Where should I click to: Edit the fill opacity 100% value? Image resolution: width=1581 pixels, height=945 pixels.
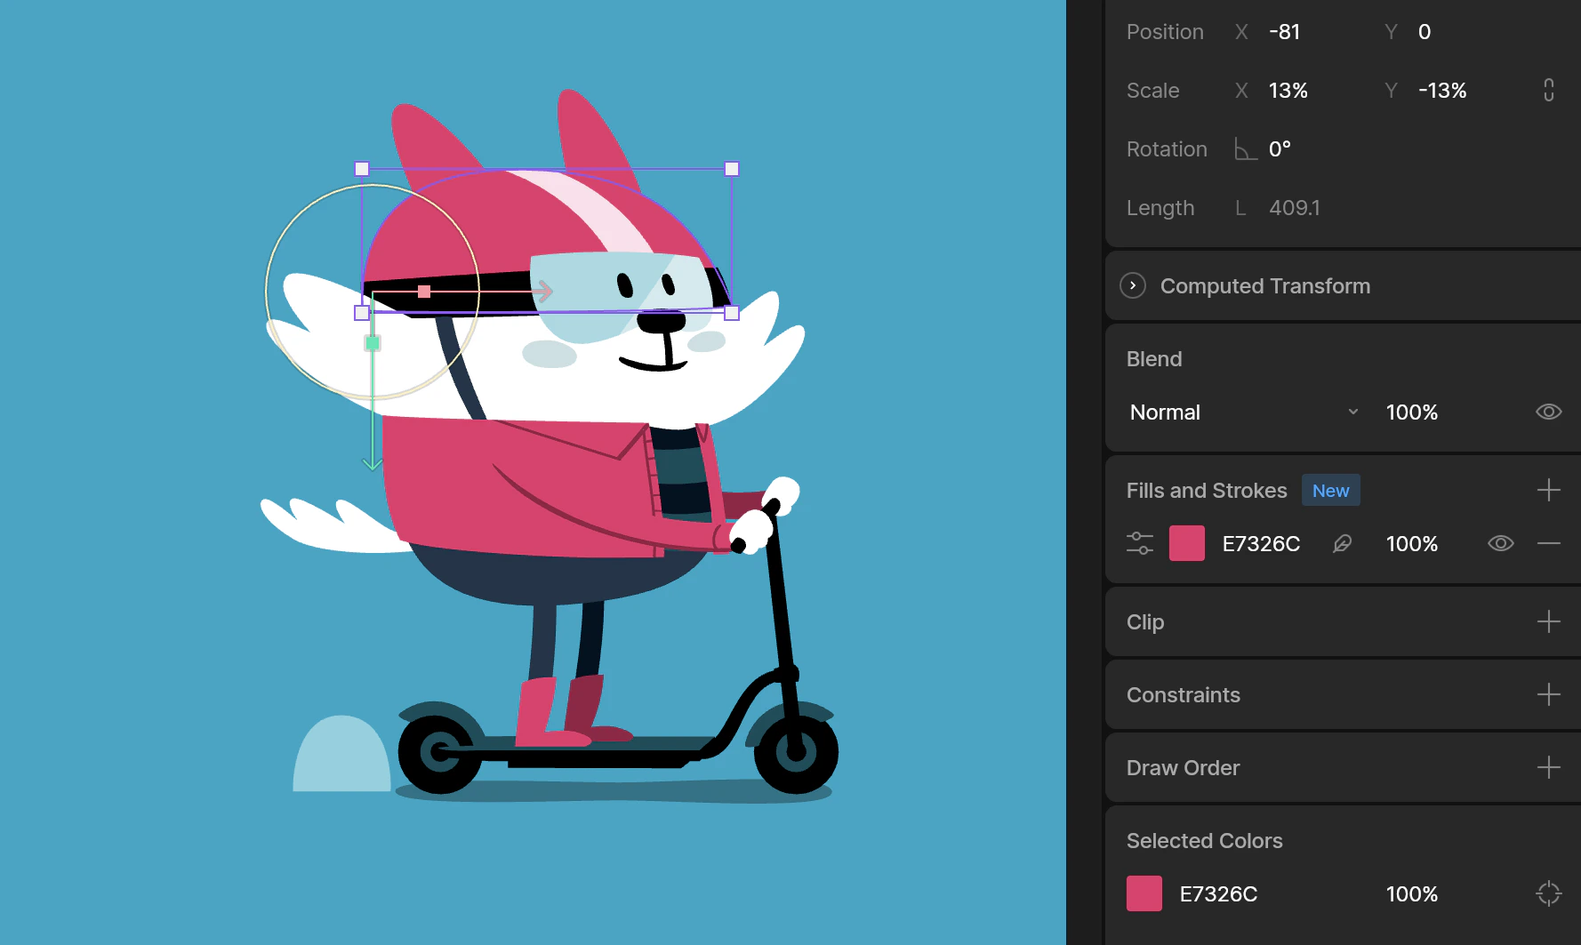point(1411,543)
